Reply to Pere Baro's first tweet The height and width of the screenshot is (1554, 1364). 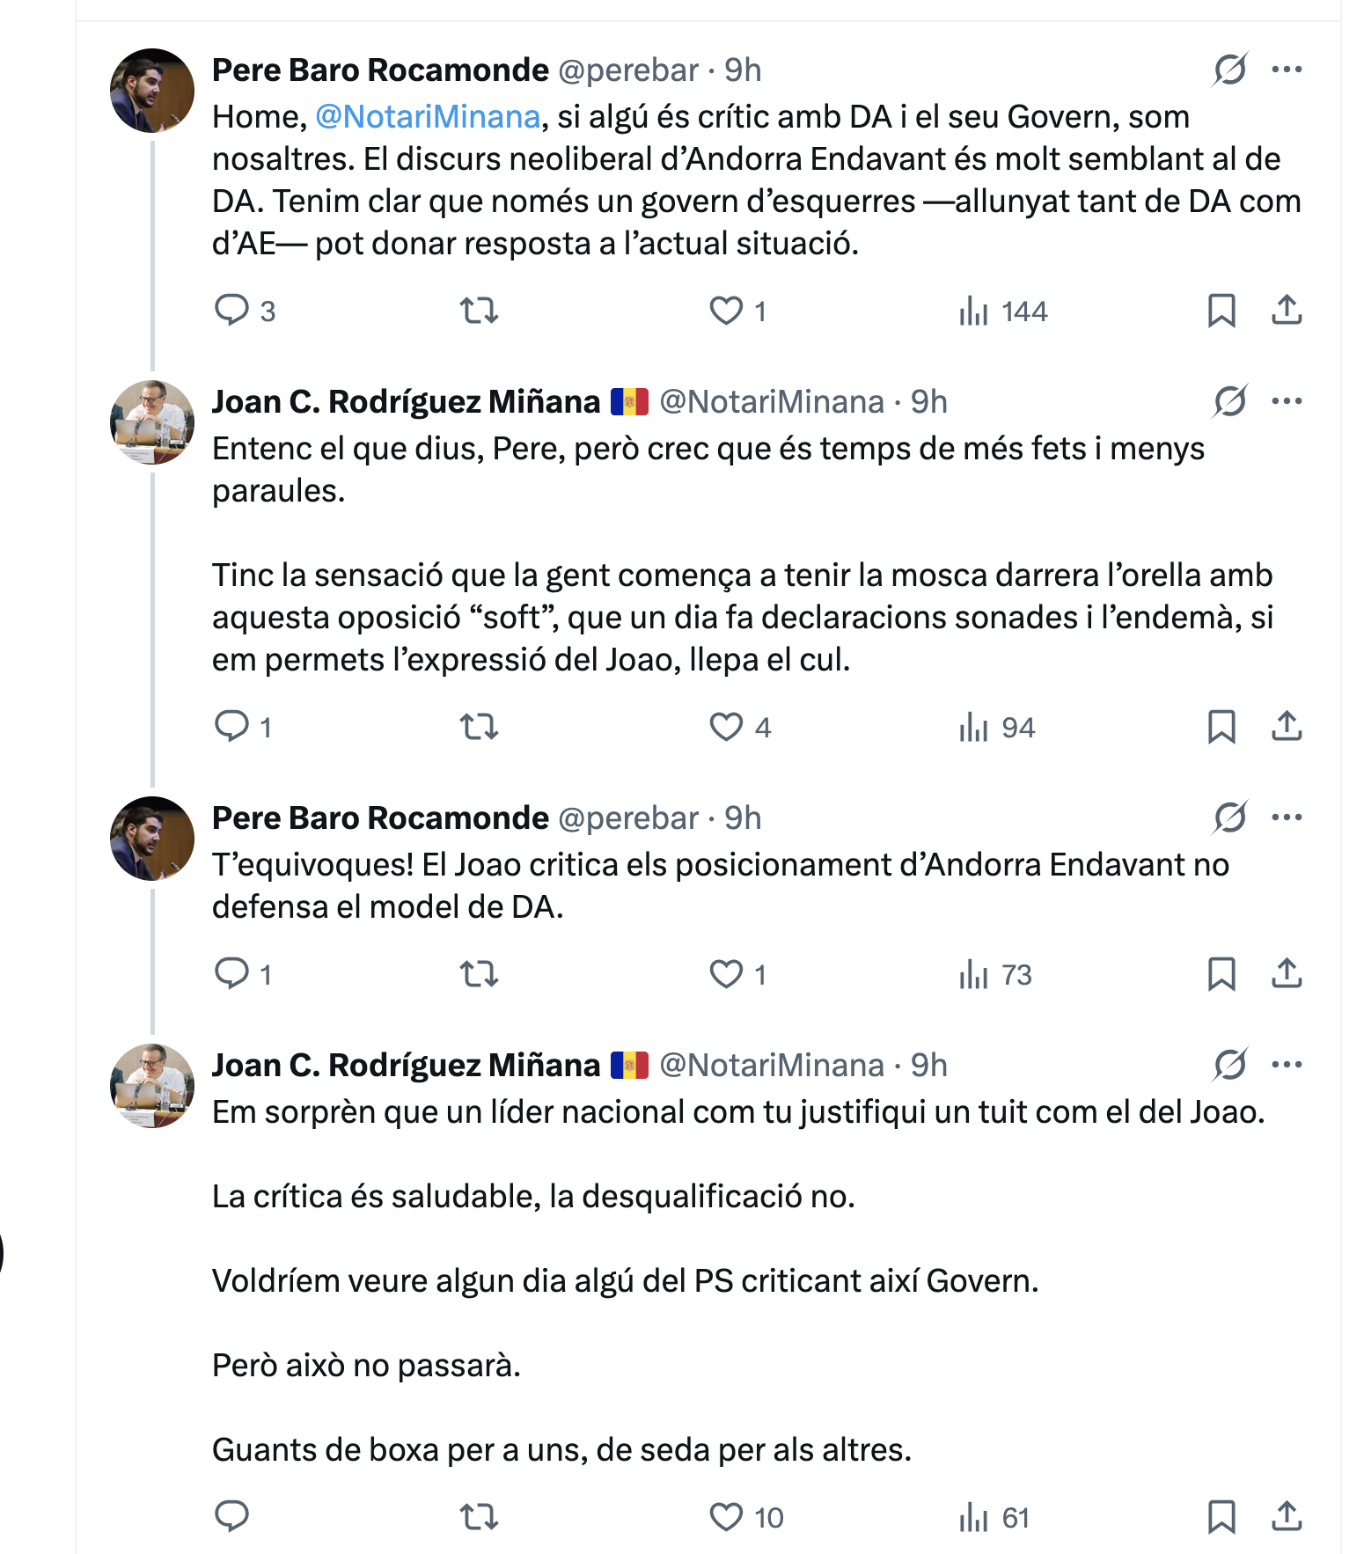(232, 311)
